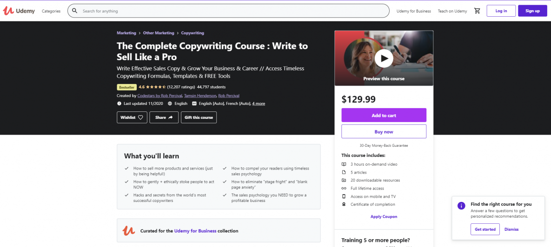This screenshot has height=247, width=551.
Task: Open Teach on Udemy
Action: pyautogui.click(x=452, y=11)
